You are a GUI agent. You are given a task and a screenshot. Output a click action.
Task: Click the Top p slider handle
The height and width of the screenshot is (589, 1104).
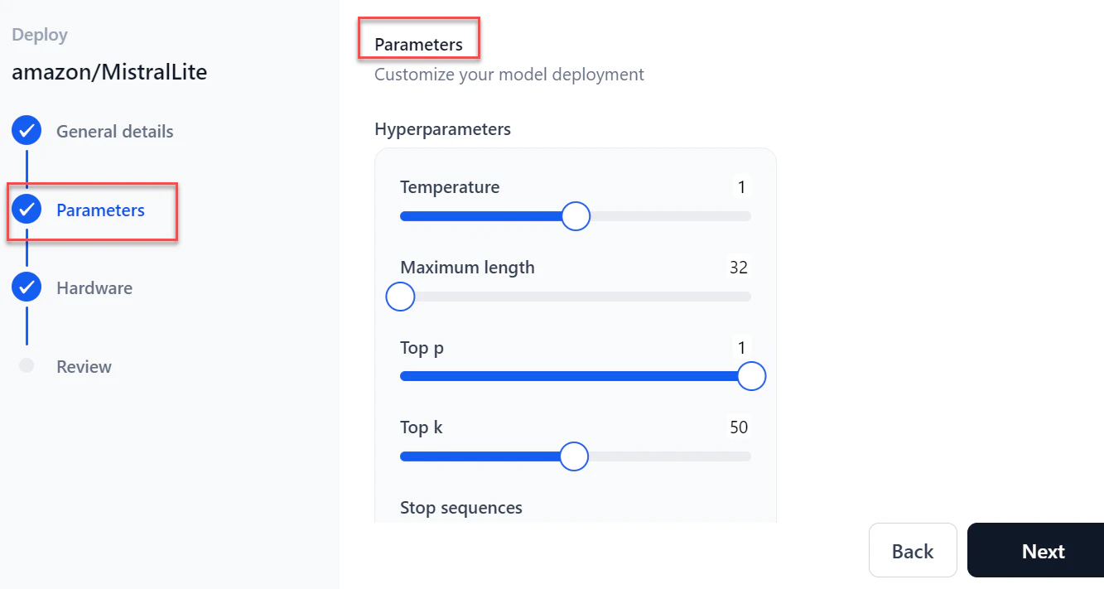(751, 375)
